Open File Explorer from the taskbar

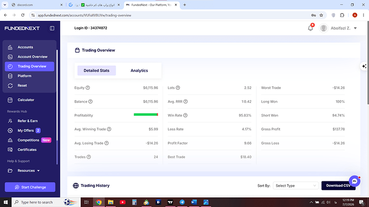coord(111,202)
